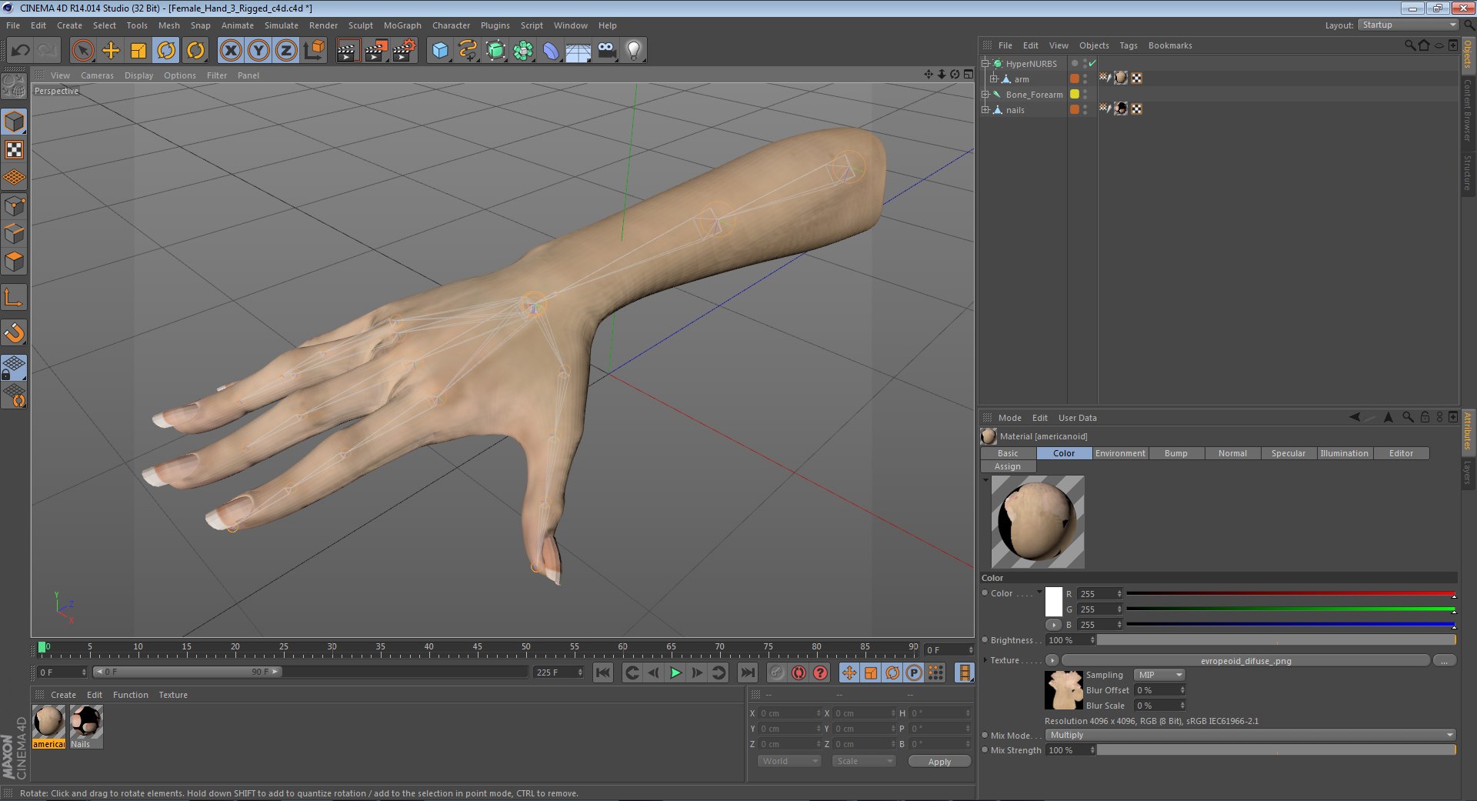
Task: Activate the Scale tool
Action: pos(138,51)
